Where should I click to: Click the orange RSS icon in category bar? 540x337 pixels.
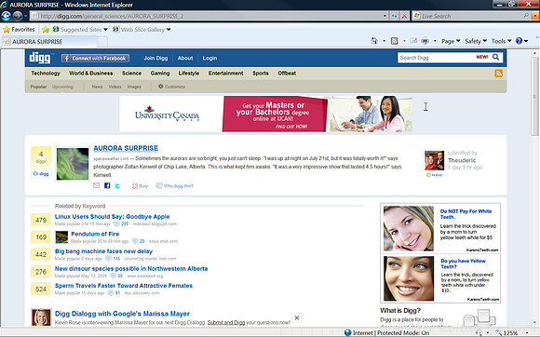[x=498, y=74]
